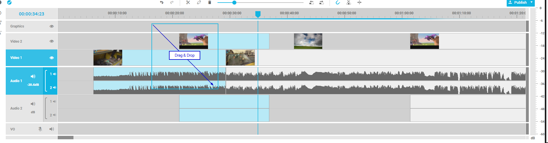Viewport: 548px width, 143px height.
Task: Delete selection with the trash icon
Action: (210, 3)
